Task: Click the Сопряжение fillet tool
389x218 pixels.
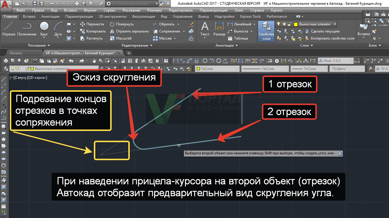Action: (x=166, y=31)
